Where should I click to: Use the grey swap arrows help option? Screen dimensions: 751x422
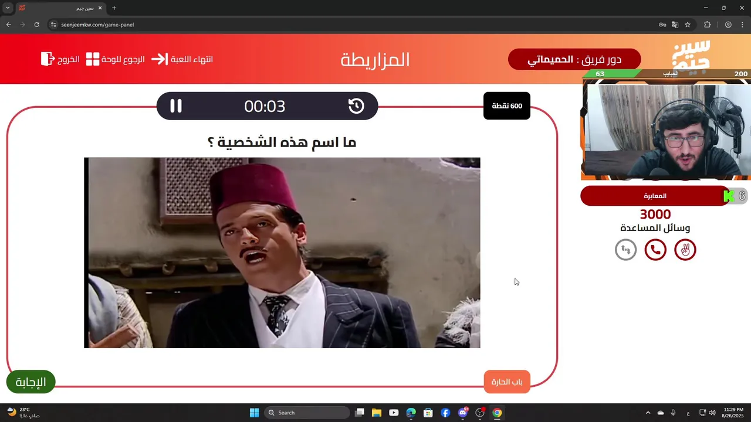click(x=625, y=250)
